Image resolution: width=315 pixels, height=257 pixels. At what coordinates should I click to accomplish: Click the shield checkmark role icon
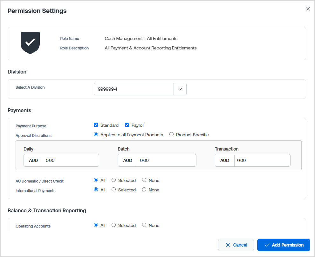30,43
